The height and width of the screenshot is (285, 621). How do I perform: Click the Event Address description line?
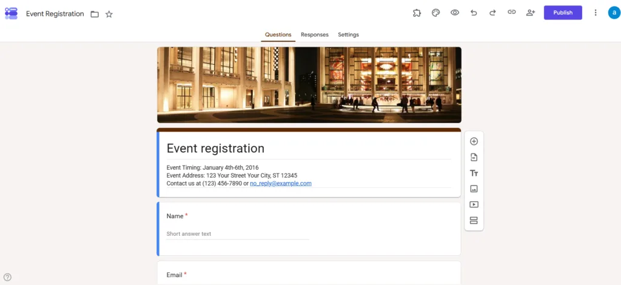[x=232, y=175]
